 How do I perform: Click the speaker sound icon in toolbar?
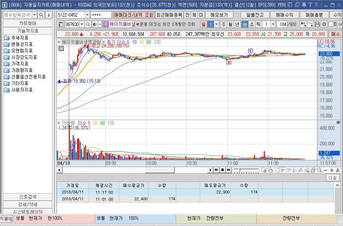coord(95,24)
